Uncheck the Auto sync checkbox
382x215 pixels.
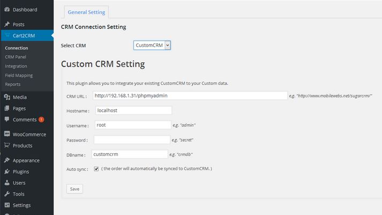(96, 169)
